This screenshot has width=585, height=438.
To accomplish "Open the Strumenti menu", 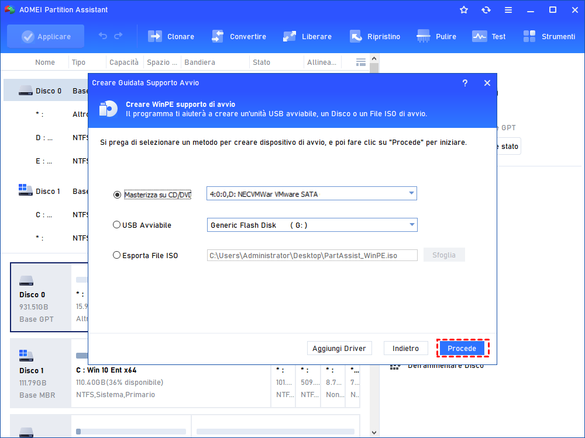I will coord(549,36).
